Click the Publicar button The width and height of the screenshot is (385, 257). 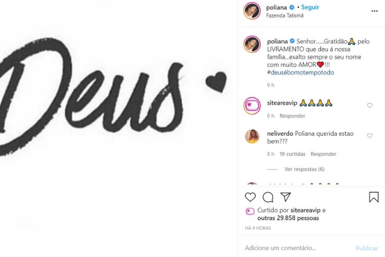coord(367,248)
